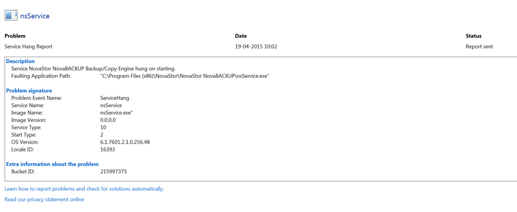Viewport: 517px width, 212px height.
Task: Click the Image Name label
Action: (27, 113)
